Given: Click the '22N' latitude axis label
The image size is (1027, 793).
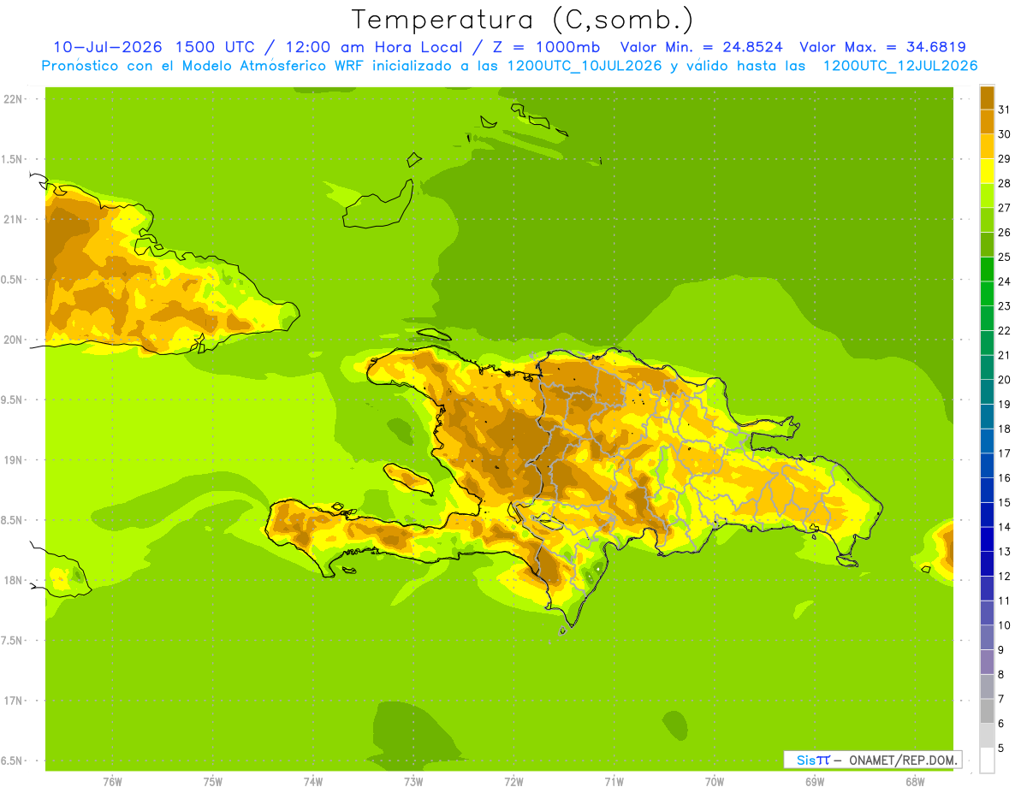Looking at the screenshot, I should click(x=13, y=98).
